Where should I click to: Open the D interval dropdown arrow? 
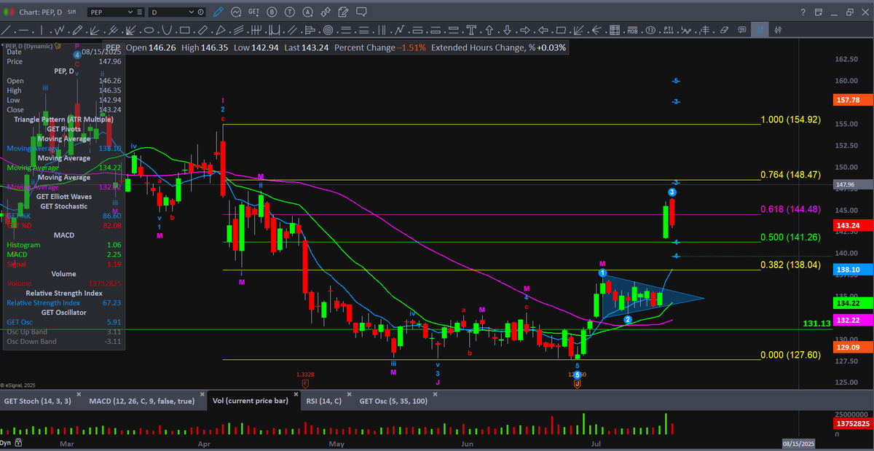(192, 12)
